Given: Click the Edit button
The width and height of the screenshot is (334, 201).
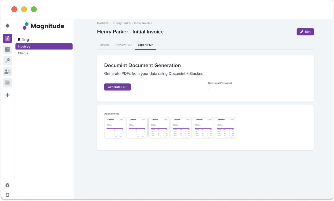Looking at the screenshot, I should point(305,32).
